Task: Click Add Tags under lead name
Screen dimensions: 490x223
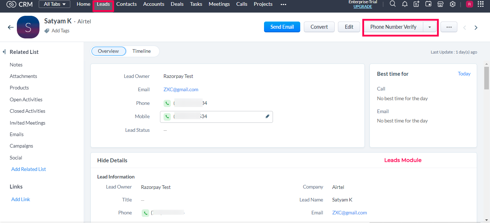Action: point(60,31)
